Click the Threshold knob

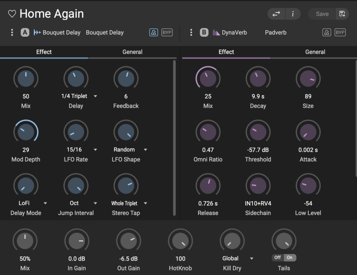click(x=258, y=132)
